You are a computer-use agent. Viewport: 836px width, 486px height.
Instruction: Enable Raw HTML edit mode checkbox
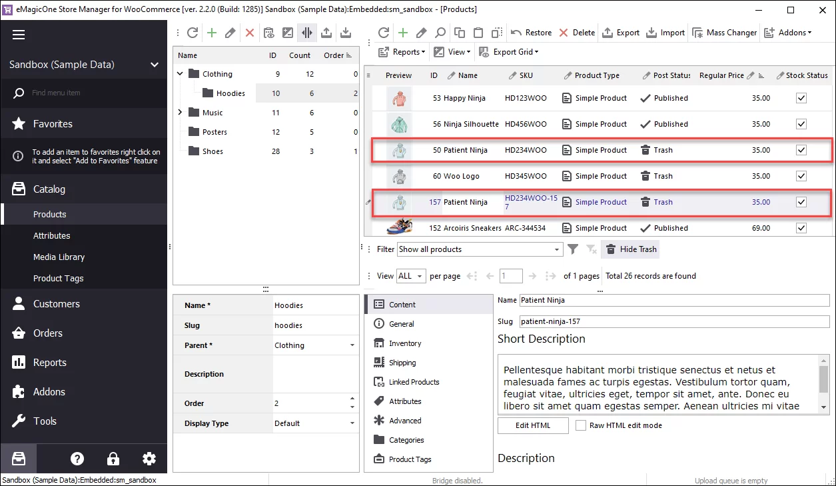(x=581, y=425)
